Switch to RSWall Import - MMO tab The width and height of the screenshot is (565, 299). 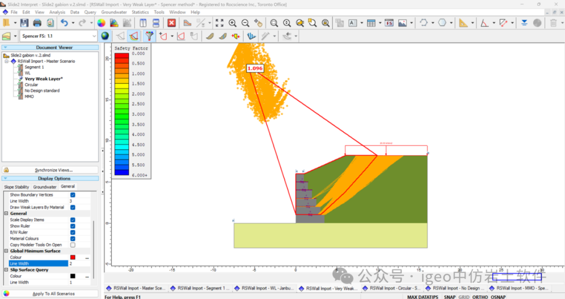pyautogui.click(x=519, y=288)
